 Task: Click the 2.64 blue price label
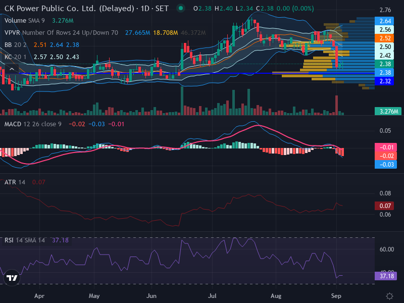pos(384,21)
